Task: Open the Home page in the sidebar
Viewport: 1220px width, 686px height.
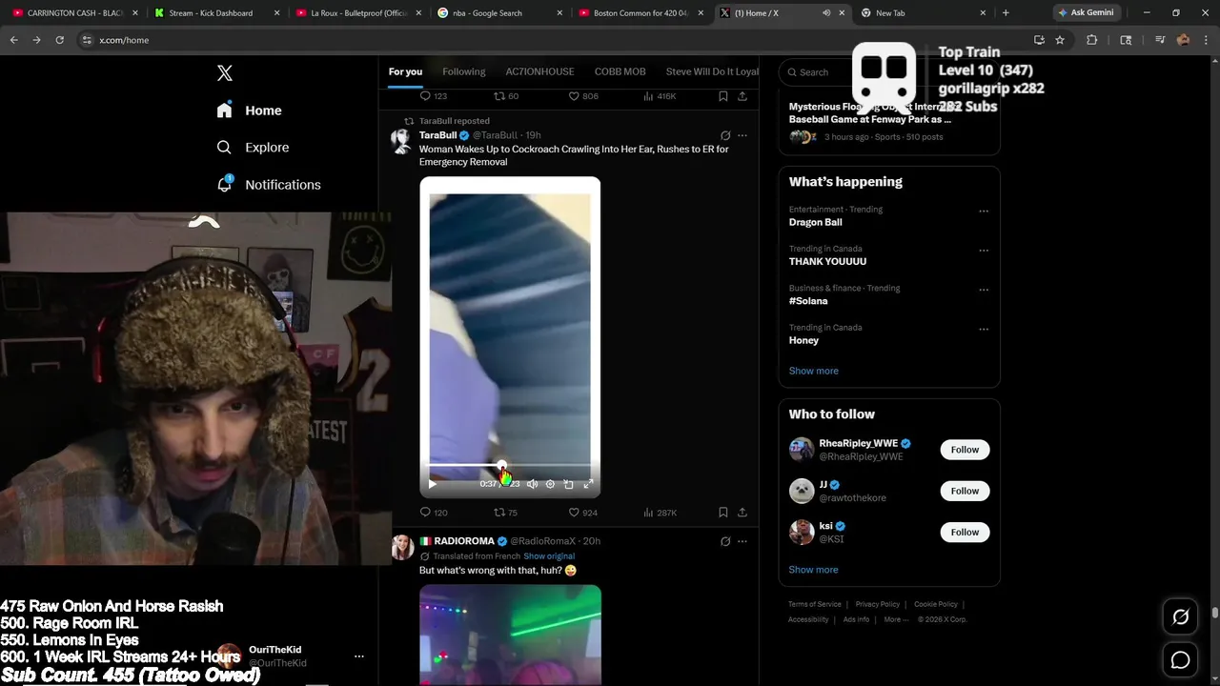Action: pyautogui.click(x=249, y=111)
